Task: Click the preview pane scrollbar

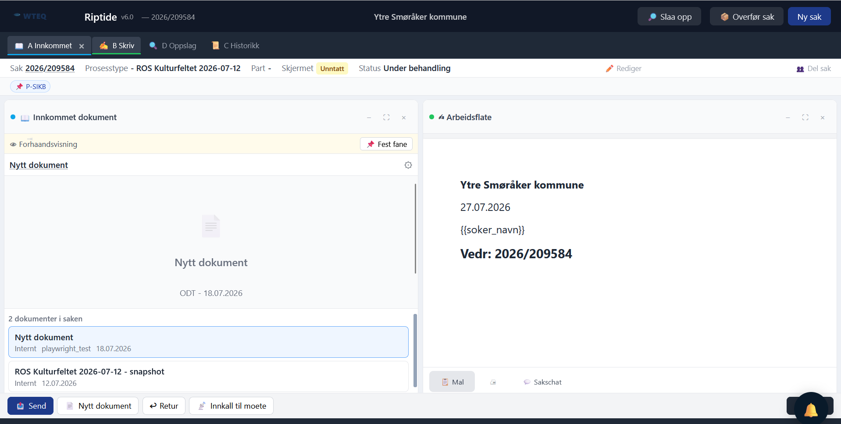Action: pos(415,228)
